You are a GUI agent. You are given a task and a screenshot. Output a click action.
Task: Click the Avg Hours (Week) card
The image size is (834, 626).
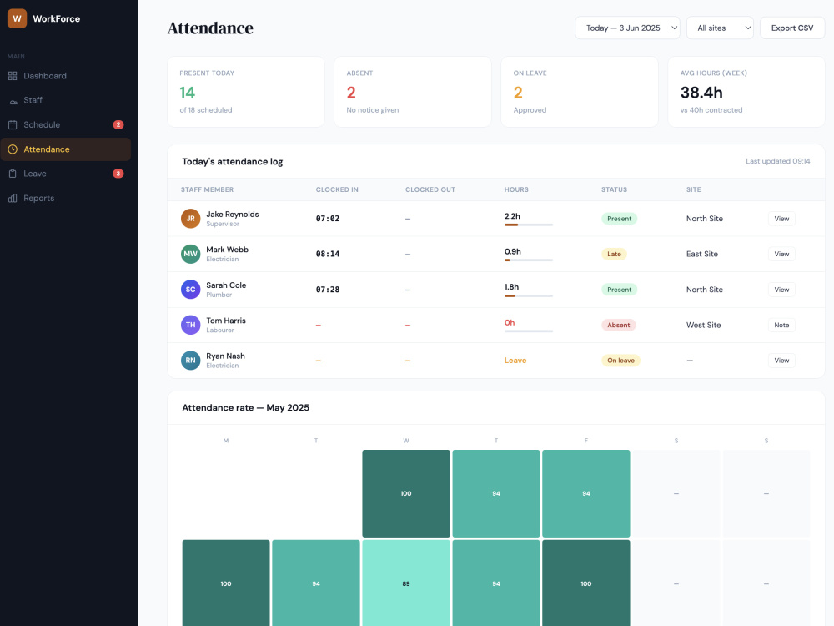tap(746, 92)
